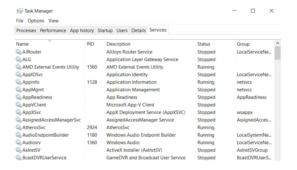Open the File menu
Image resolution: width=297 pixels, height=170 pixels.
[20, 21]
